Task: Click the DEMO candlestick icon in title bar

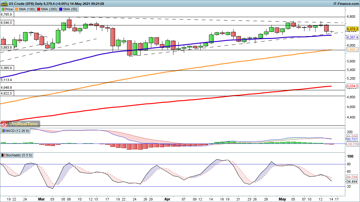Action: point(4,4)
